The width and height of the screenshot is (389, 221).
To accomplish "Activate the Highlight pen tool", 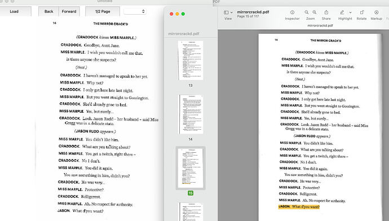I will [342, 12].
